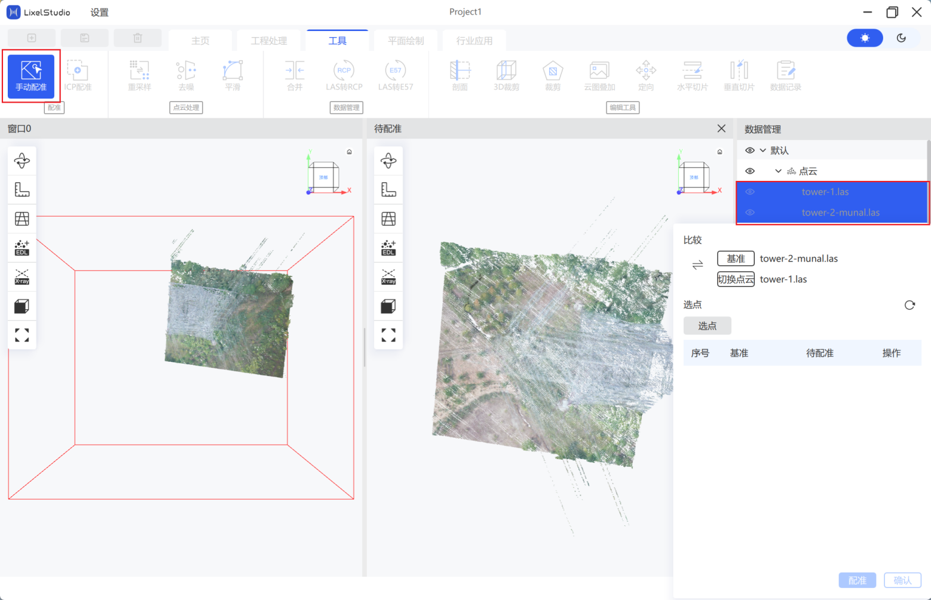Swap base and registration clouds icon
This screenshot has height=600, width=931.
[697, 265]
